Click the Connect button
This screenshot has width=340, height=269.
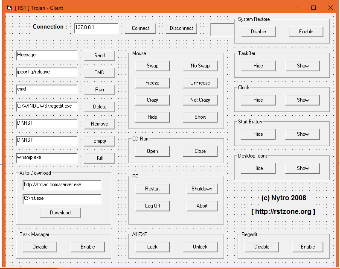pyautogui.click(x=140, y=28)
